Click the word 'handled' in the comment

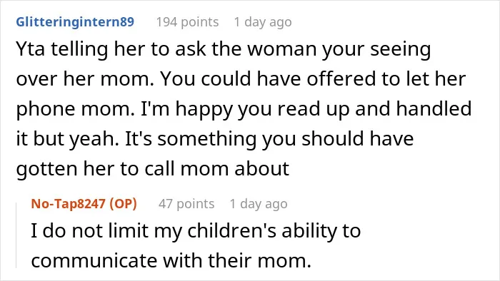point(434,108)
